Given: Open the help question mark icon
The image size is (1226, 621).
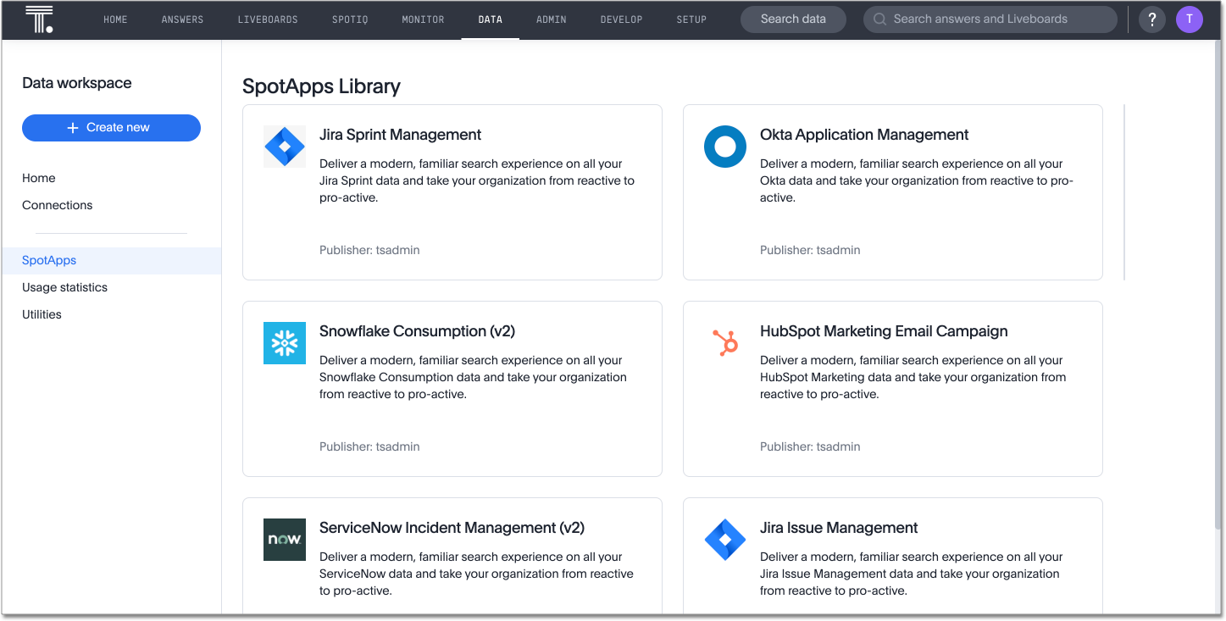Looking at the screenshot, I should coord(1151,19).
